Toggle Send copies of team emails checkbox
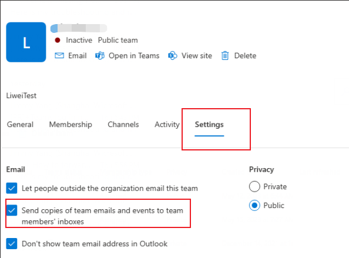This screenshot has height=258, width=349. 12,210
